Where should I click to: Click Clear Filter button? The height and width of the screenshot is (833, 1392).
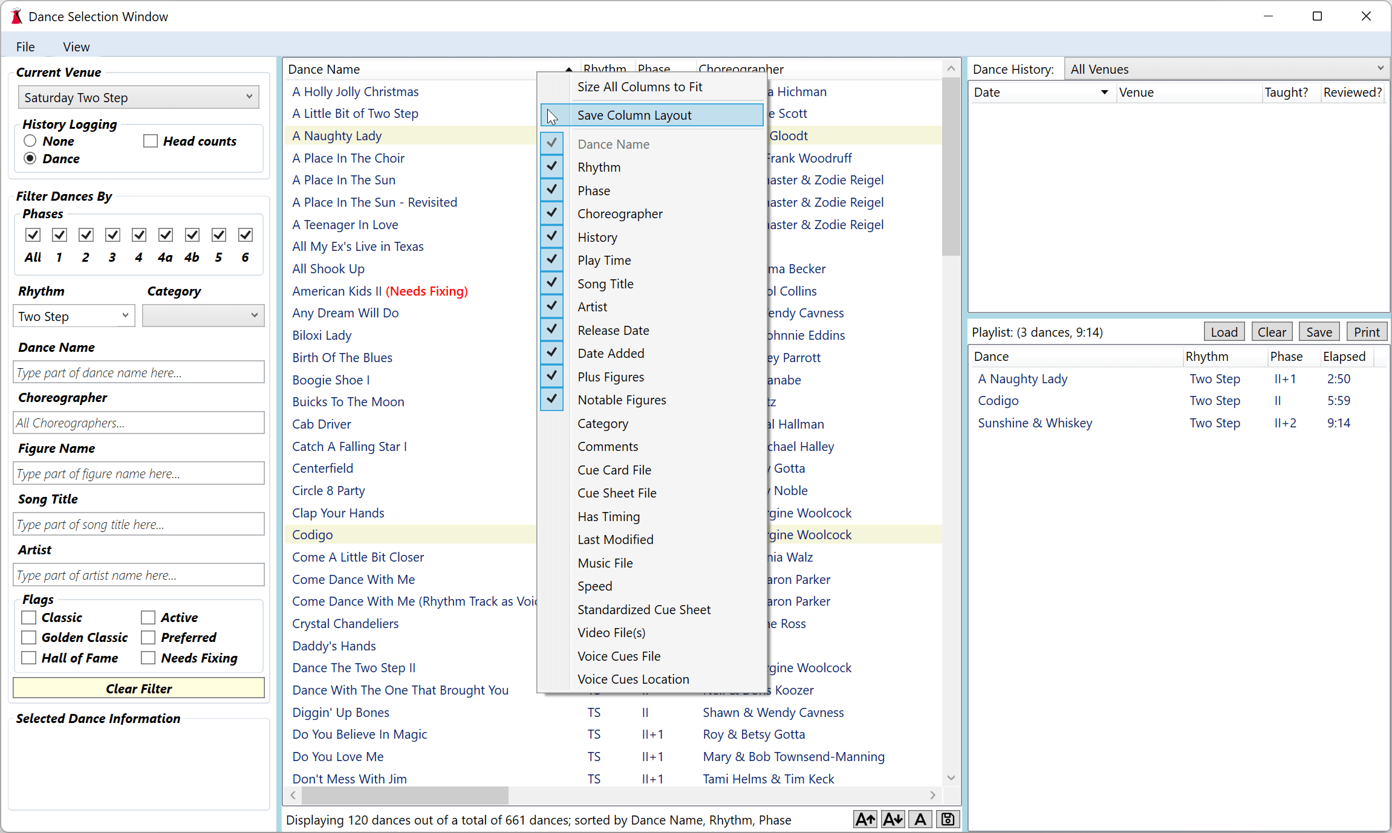pyautogui.click(x=138, y=688)
